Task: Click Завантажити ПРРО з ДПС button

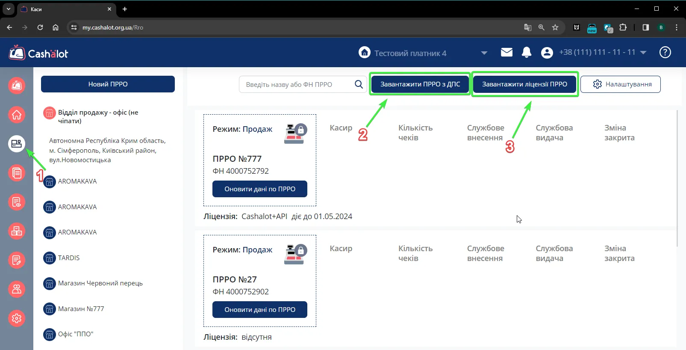Action: click(420, 84)
